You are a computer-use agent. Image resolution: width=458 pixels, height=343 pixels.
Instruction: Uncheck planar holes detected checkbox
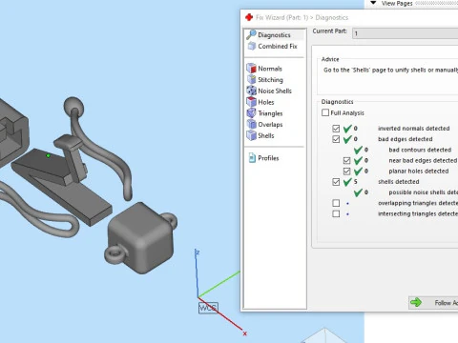pos(346,171)
